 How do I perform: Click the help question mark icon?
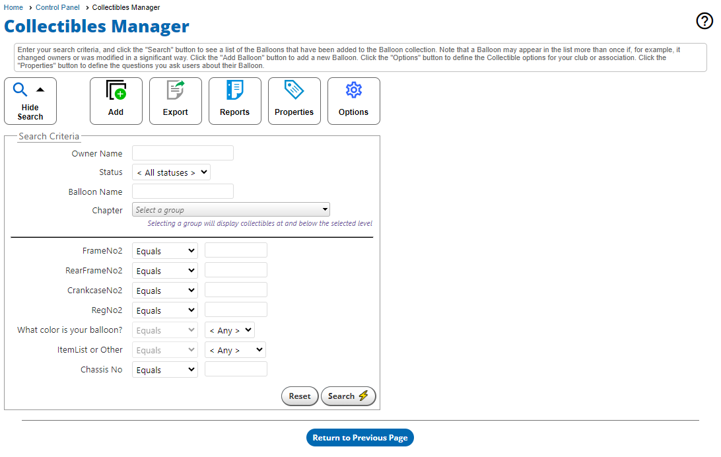pos(704,22)
